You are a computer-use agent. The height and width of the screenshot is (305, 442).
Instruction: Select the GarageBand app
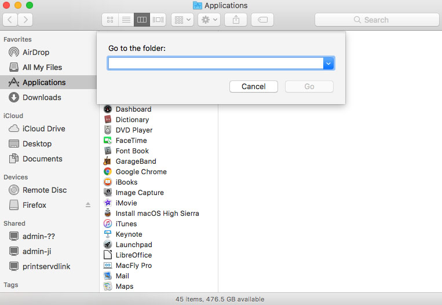point(136,161)
